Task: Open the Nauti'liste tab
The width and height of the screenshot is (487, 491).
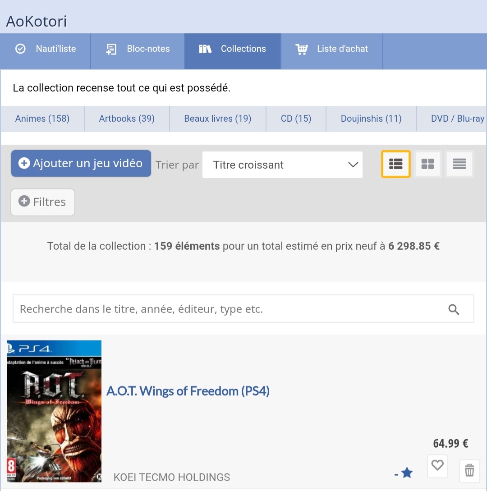Action: point(46,51)
